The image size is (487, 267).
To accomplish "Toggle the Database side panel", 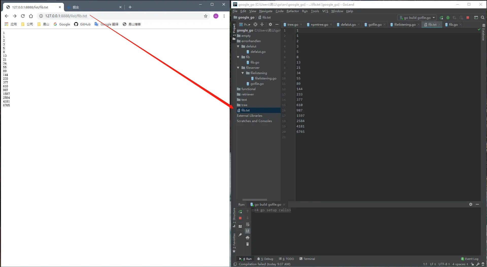I will [x=484, y=32].
